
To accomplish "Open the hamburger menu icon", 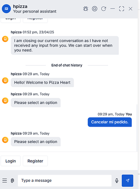I will click(x=5, y=180).
